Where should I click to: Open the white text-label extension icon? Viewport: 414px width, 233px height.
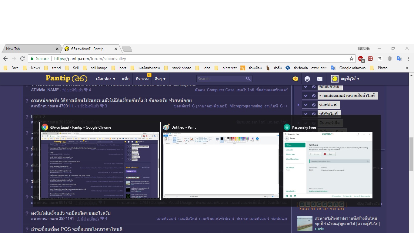click(380, 59)
